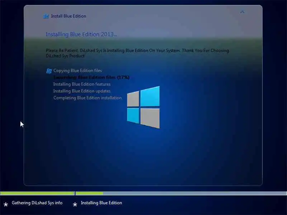
Task: Click the bold 'Expanding Blue Edition files (17%)' step
Action: 91,77
